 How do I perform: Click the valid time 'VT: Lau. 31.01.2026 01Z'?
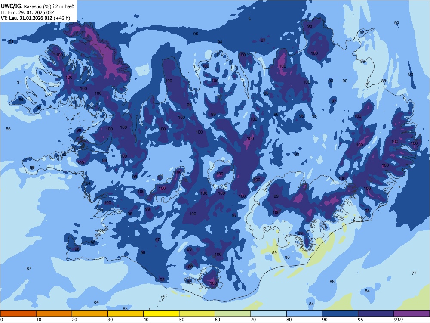[27, 18]
